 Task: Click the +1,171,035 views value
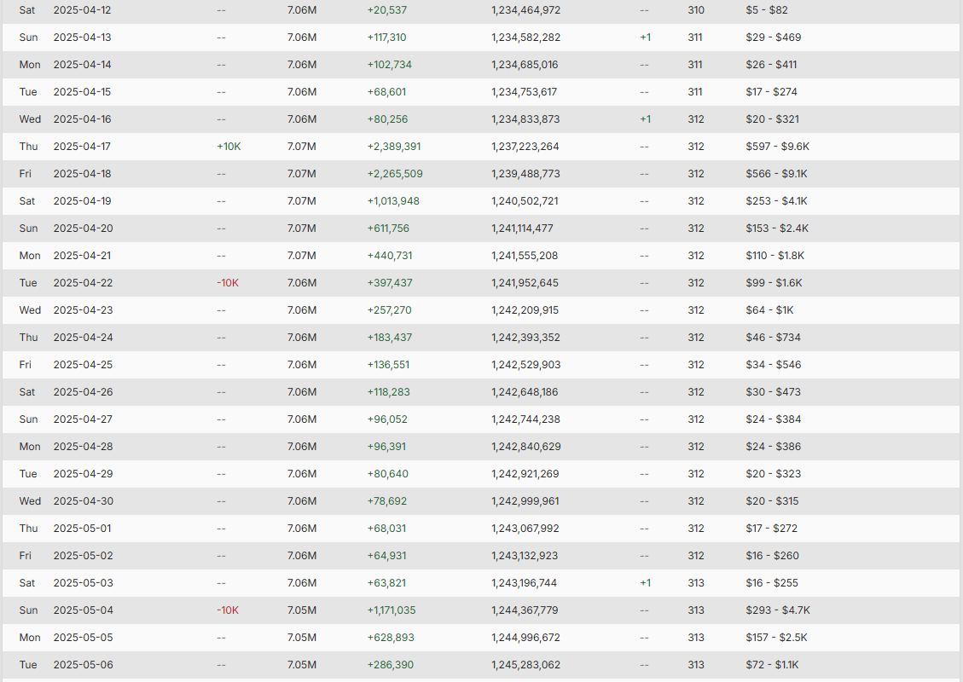click(x=392, y=610)
